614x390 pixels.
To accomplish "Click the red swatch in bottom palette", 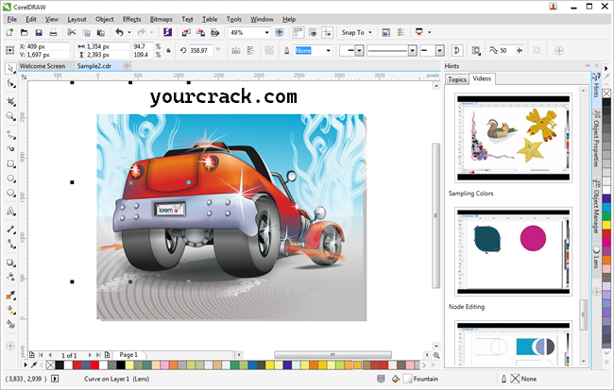I will pyautogui.click(x=94, y=365).
